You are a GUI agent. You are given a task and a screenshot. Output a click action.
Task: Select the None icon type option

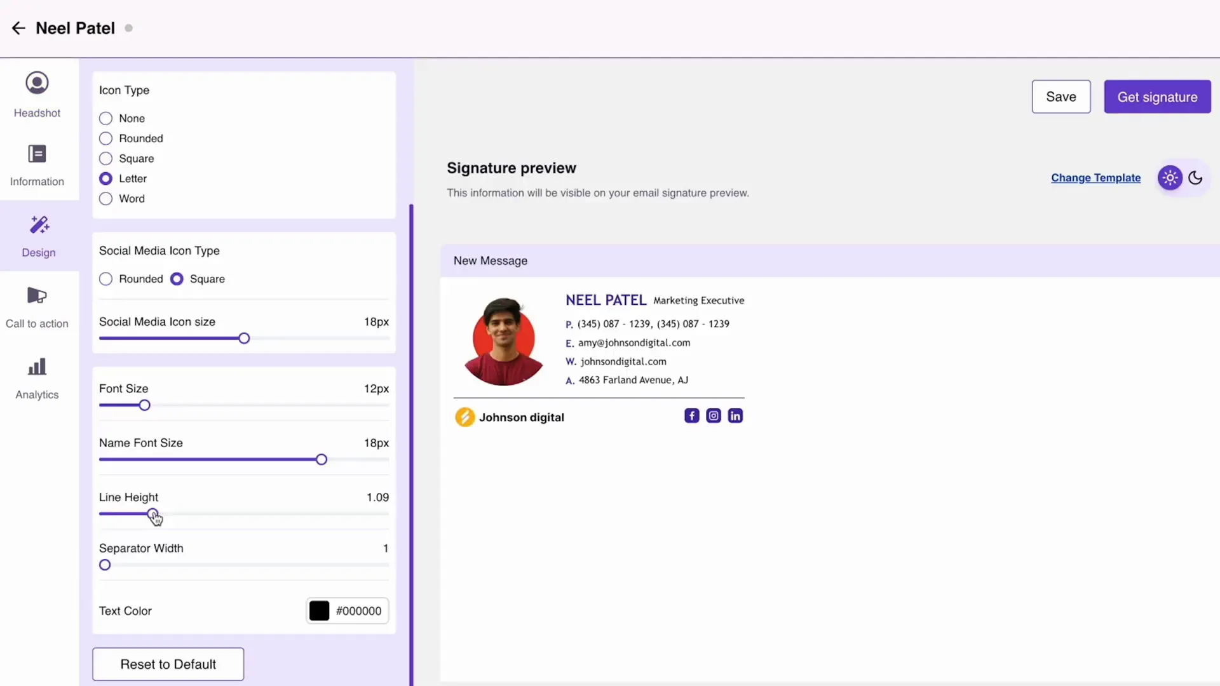[x=105, y=118]
